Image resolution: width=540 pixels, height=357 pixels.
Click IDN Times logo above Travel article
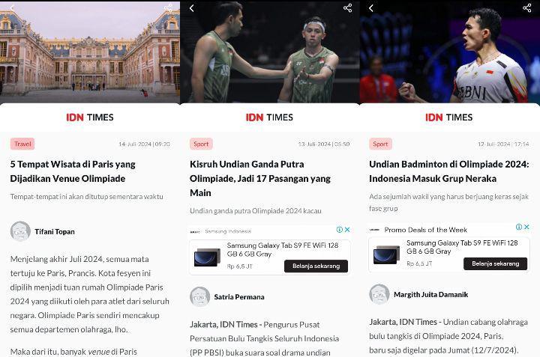pos(90,118)
